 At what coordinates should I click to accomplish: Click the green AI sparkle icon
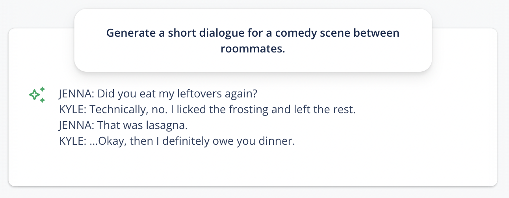[37, 95]
